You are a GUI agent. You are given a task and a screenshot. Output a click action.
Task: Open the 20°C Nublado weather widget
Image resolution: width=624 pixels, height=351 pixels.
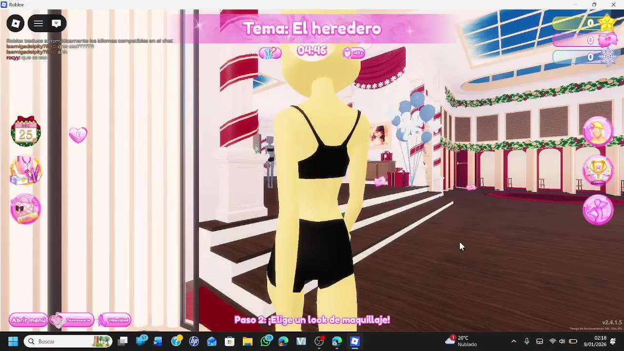click(x=461, y=341)
